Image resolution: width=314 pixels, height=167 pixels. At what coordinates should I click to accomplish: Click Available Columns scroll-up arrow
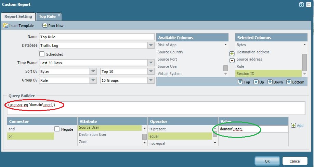[225, 44]
